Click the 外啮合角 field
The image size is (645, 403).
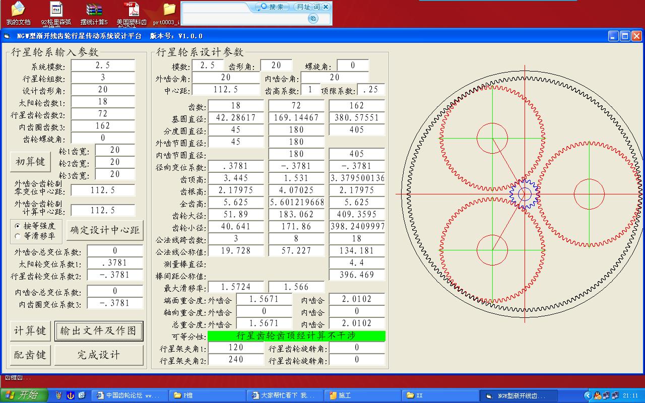pyautogui.click(x=226, y=78)
